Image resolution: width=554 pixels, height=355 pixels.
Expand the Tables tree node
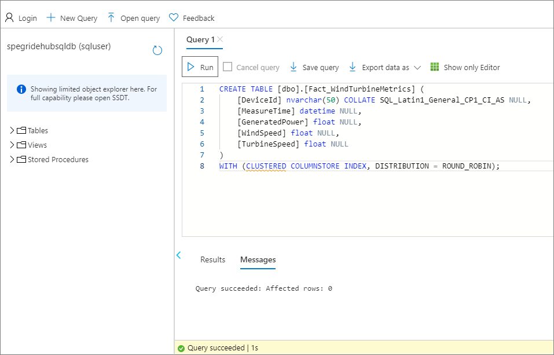tap(12, 130)
